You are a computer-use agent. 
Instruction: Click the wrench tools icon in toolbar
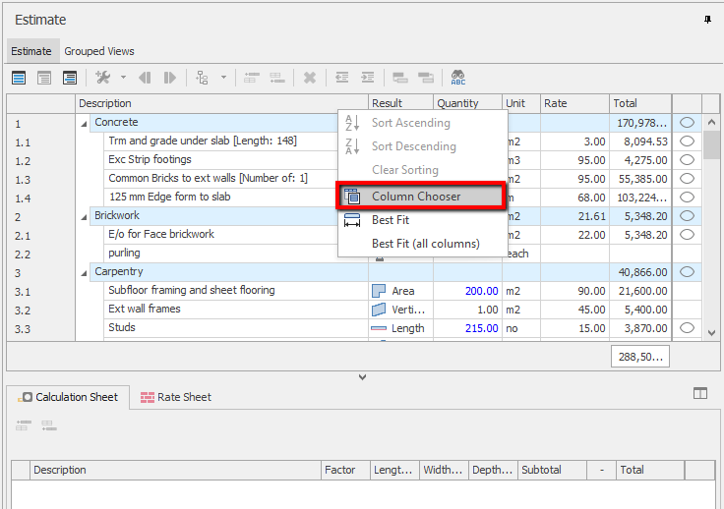(x=103, y=78)
